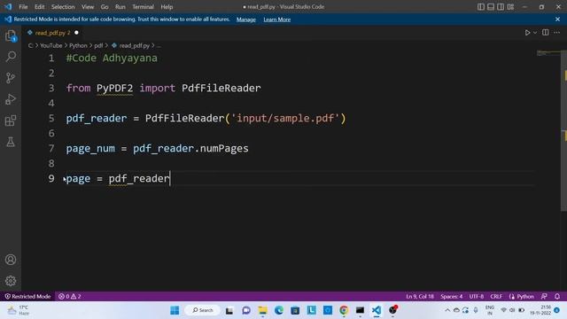Open the Windows Start button

(x=175, y=310)
